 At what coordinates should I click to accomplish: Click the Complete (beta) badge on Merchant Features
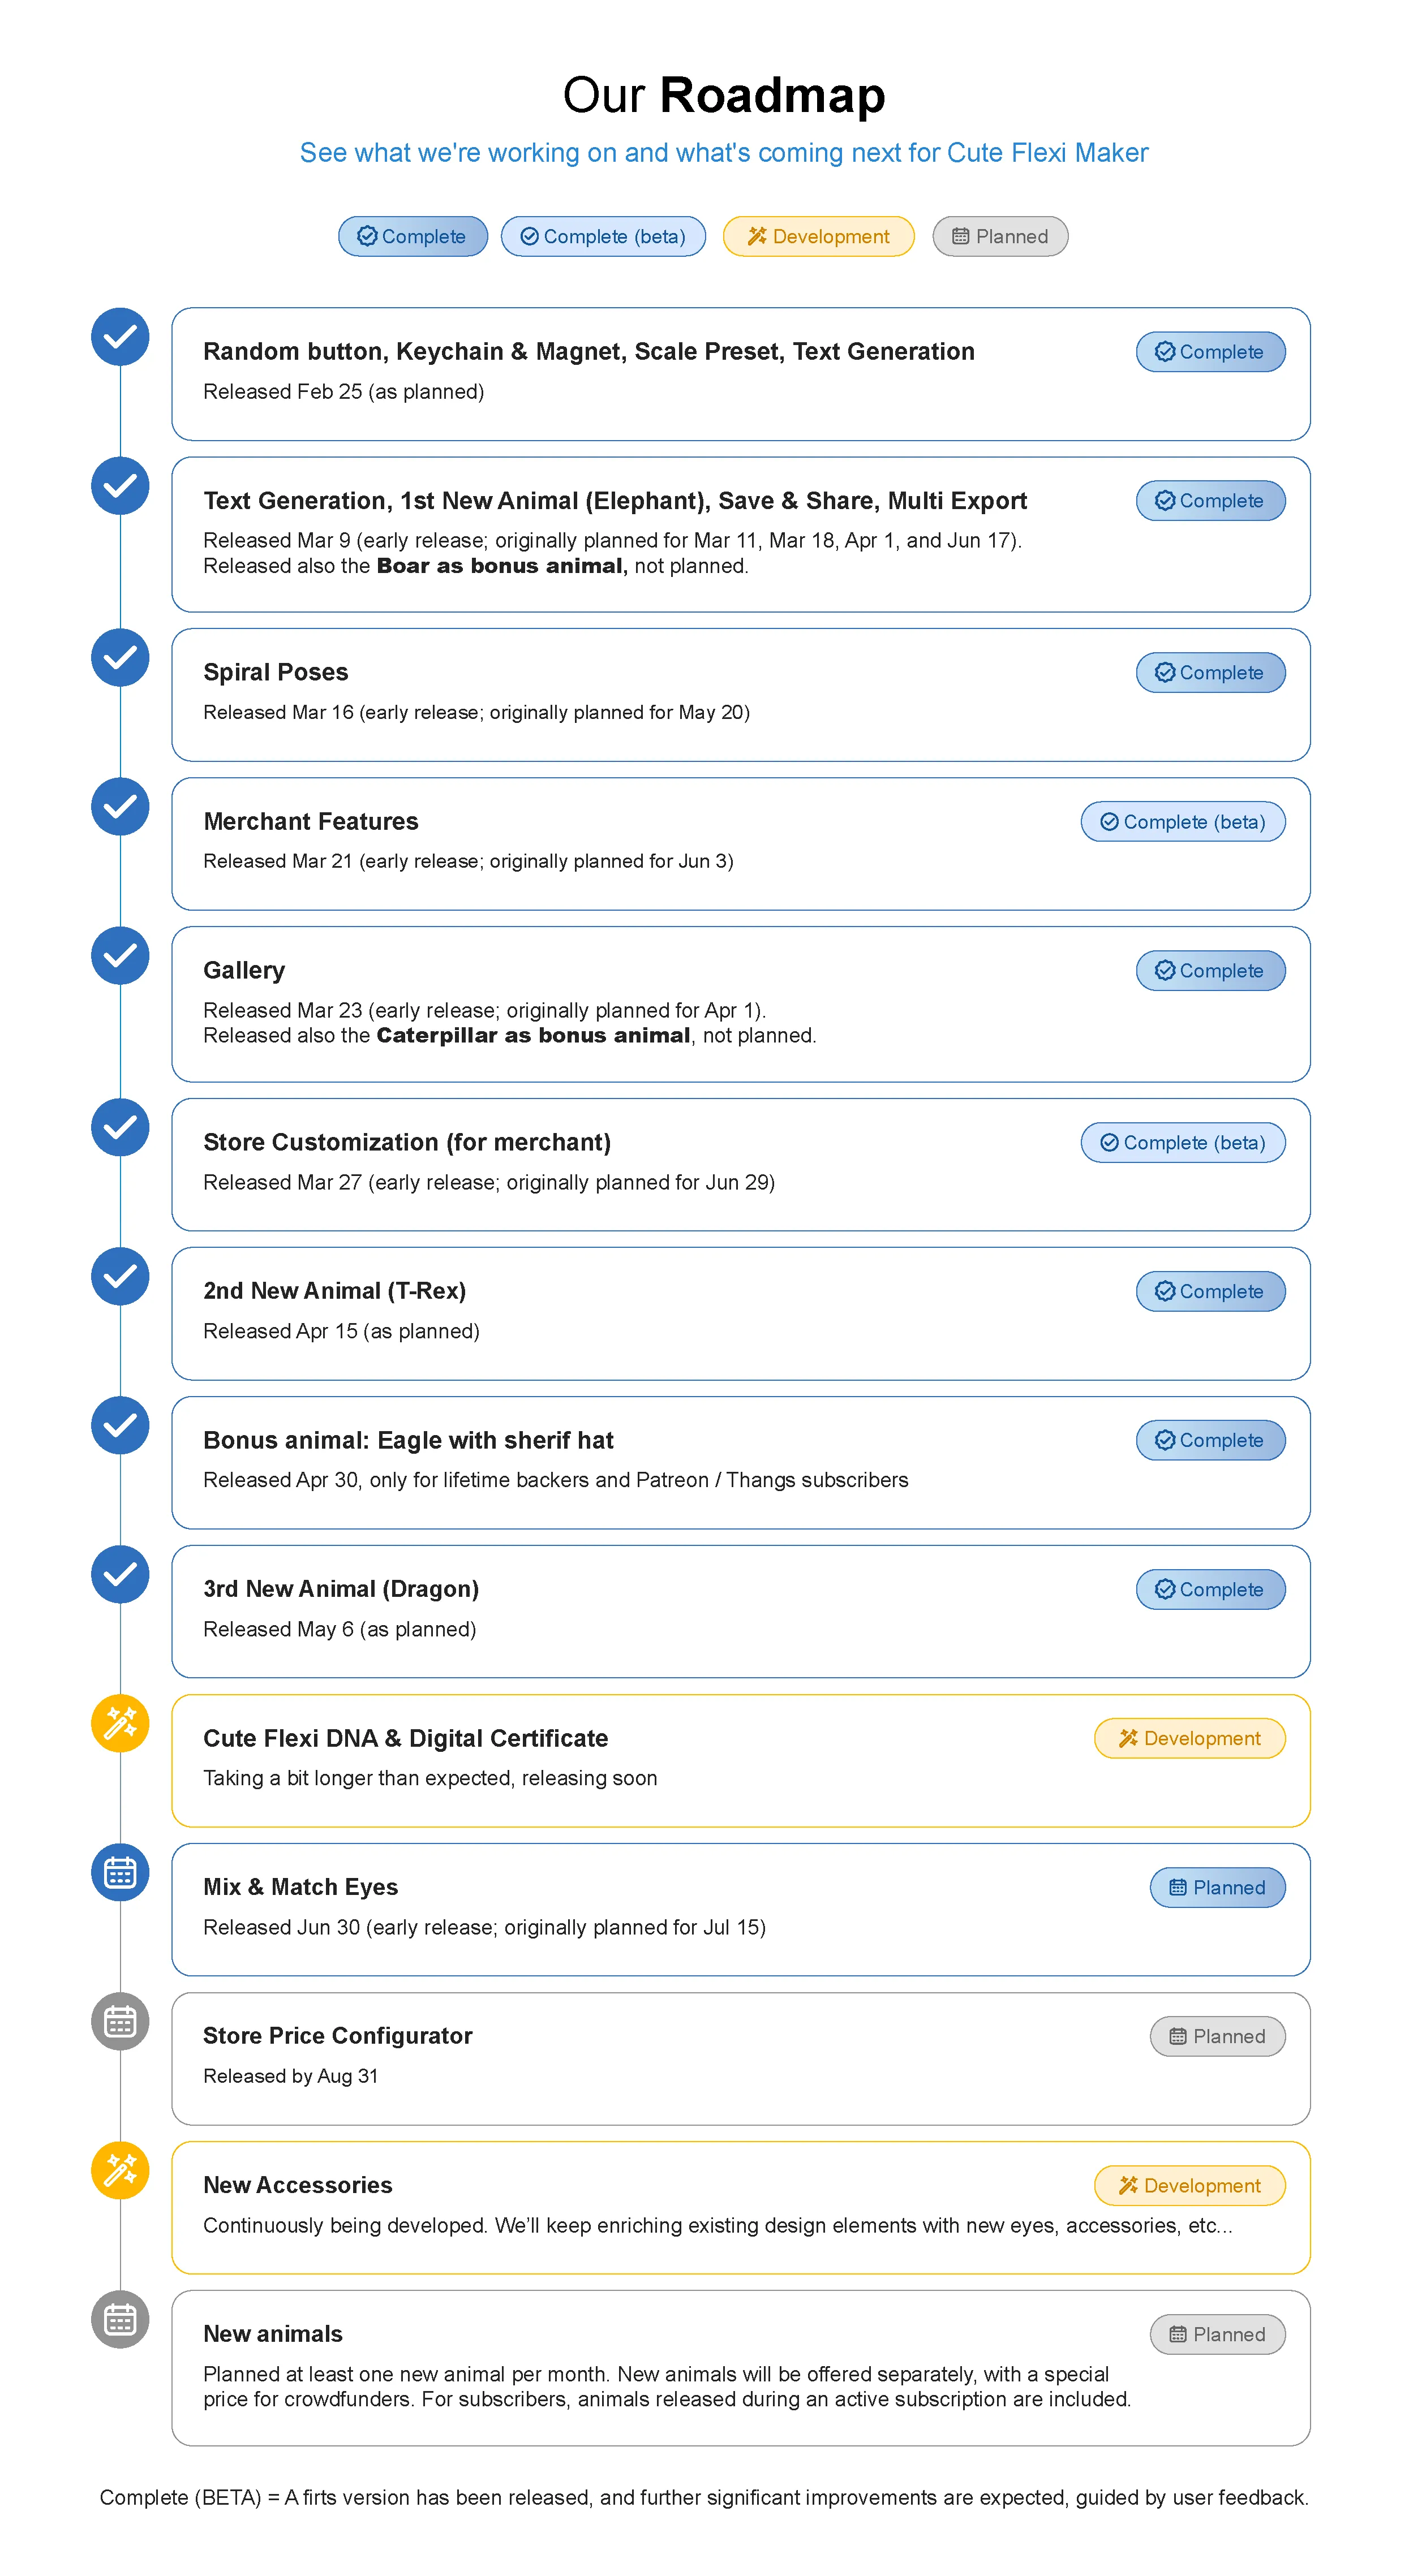[1183, 822]
